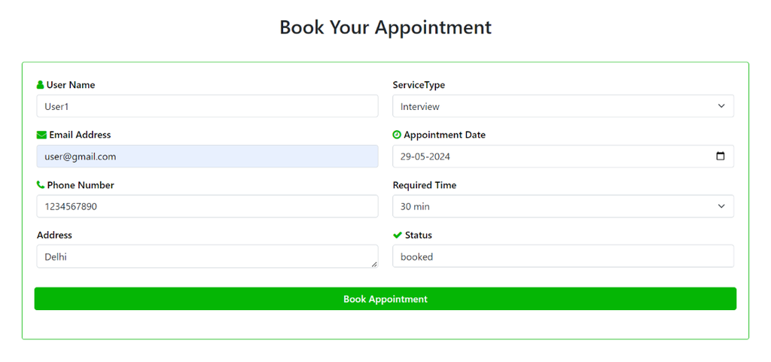Click the envelope icon beside Email Address

click(x=41, y=135)
